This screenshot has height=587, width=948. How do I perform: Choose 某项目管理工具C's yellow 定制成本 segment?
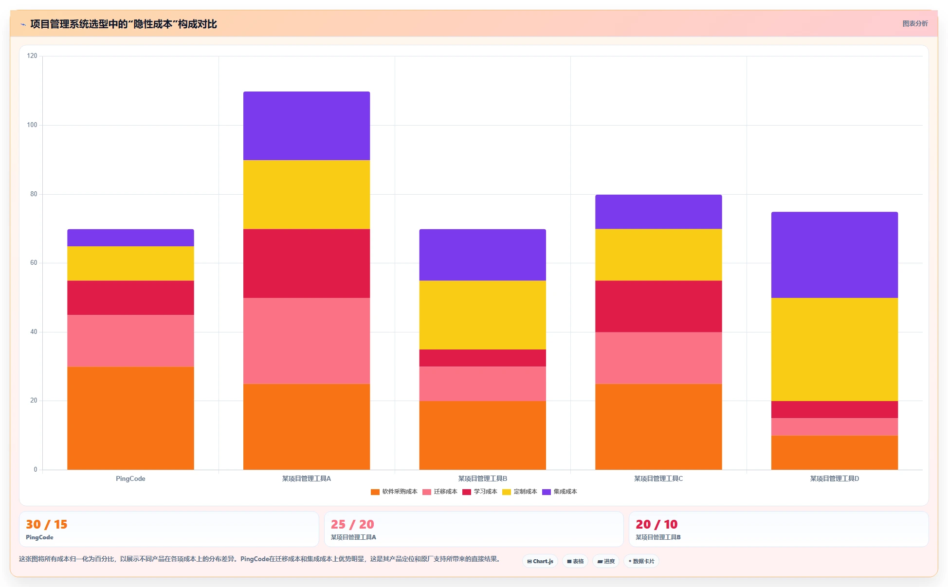tap(658, 255)
